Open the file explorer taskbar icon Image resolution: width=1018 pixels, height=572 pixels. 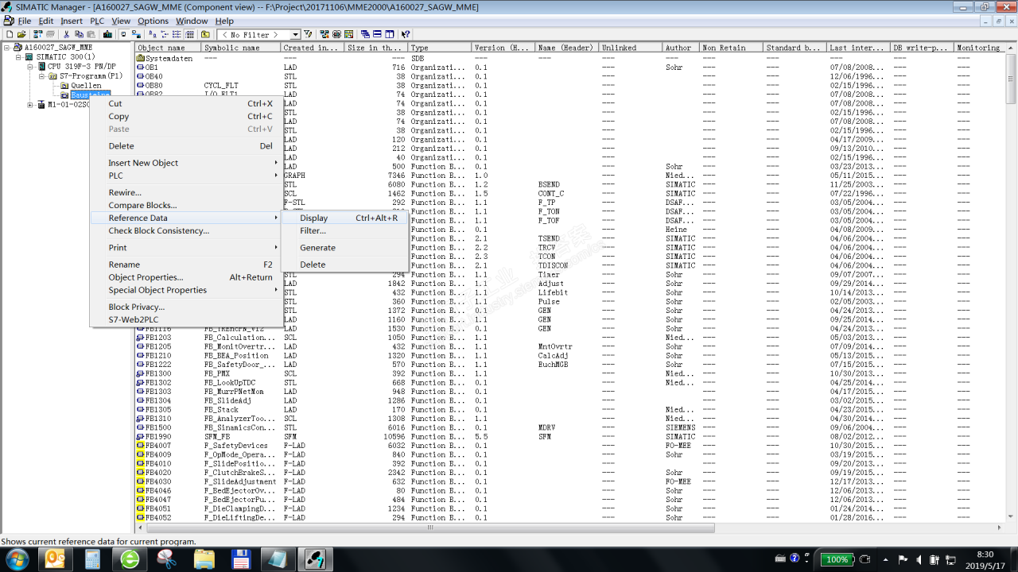pos(204,559)
